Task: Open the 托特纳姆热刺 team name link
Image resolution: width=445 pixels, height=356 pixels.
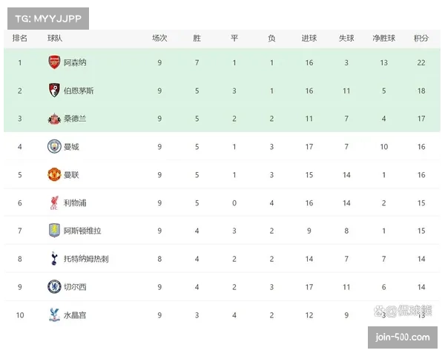Action: (86, 259)
